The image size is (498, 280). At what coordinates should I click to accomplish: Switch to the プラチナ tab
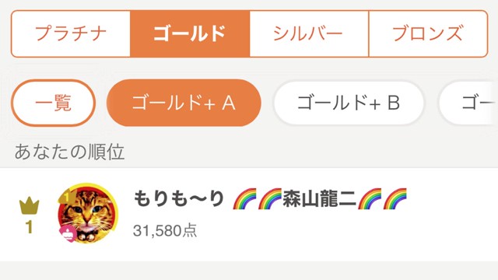coord(71,33)
